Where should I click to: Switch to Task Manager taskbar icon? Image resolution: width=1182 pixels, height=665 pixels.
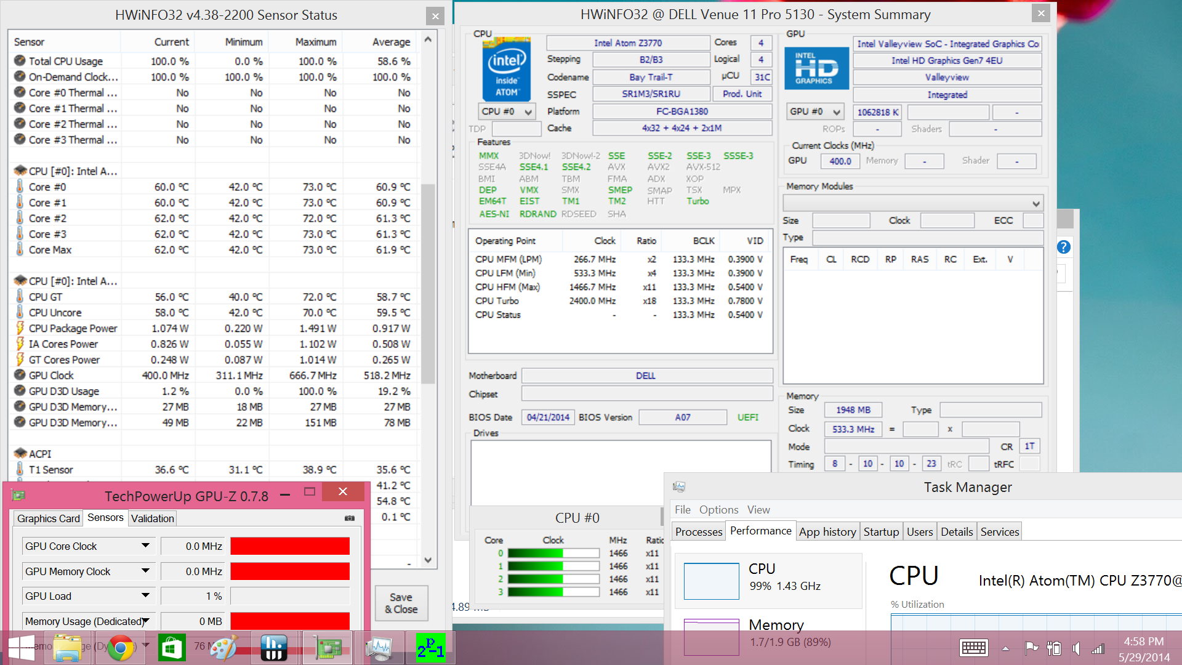pos(379,647)
